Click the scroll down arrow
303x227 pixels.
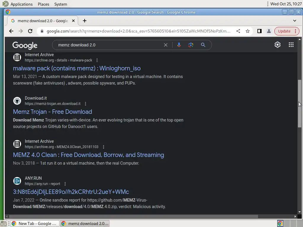299,212
